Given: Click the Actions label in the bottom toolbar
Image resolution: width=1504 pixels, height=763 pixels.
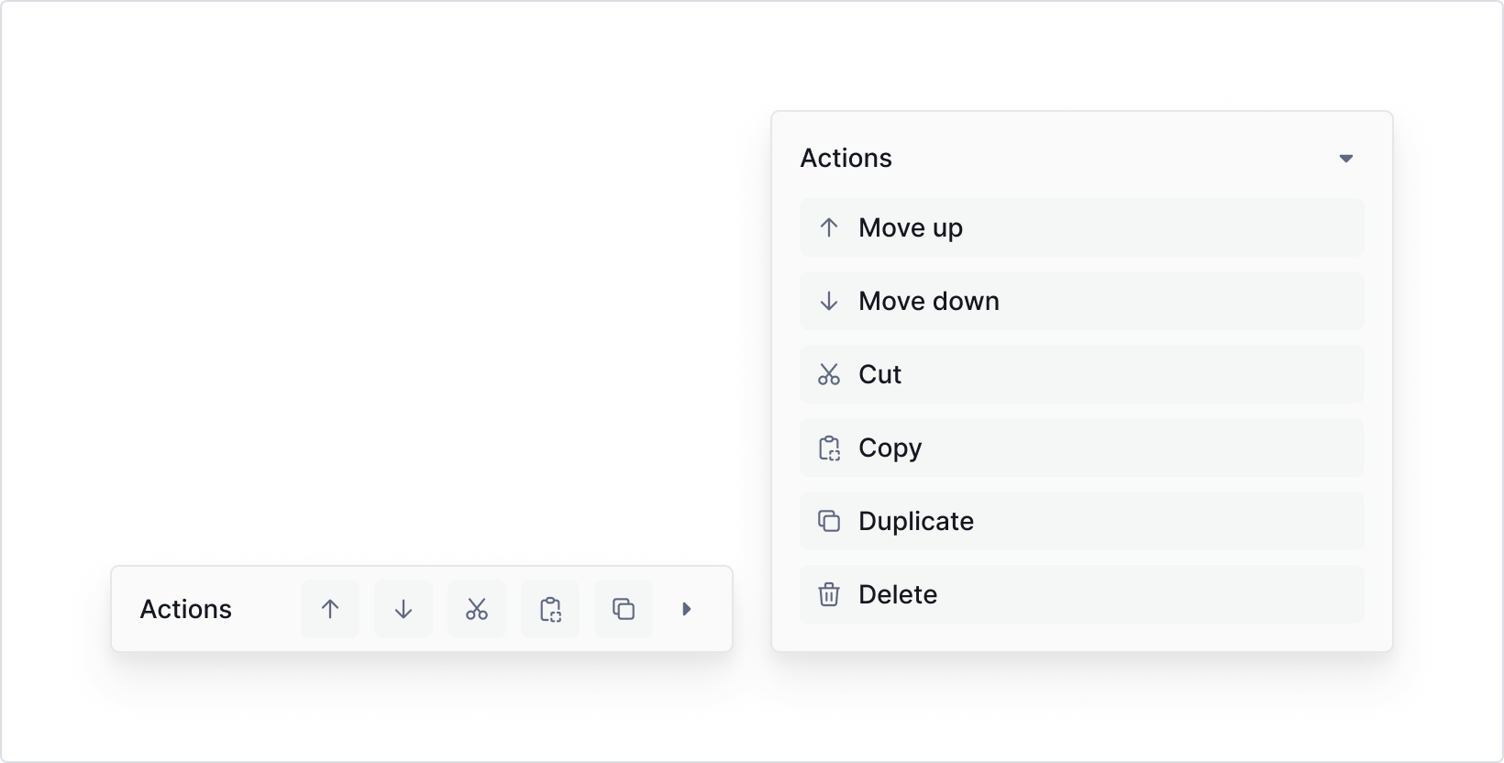Looking at the screenshot, I should click(185, 608).
